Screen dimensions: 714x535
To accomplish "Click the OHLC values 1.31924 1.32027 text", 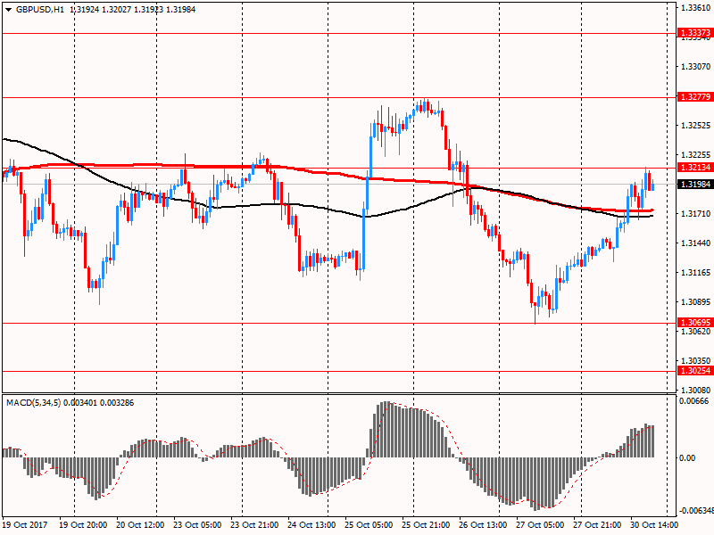I will tap(101, 10).
